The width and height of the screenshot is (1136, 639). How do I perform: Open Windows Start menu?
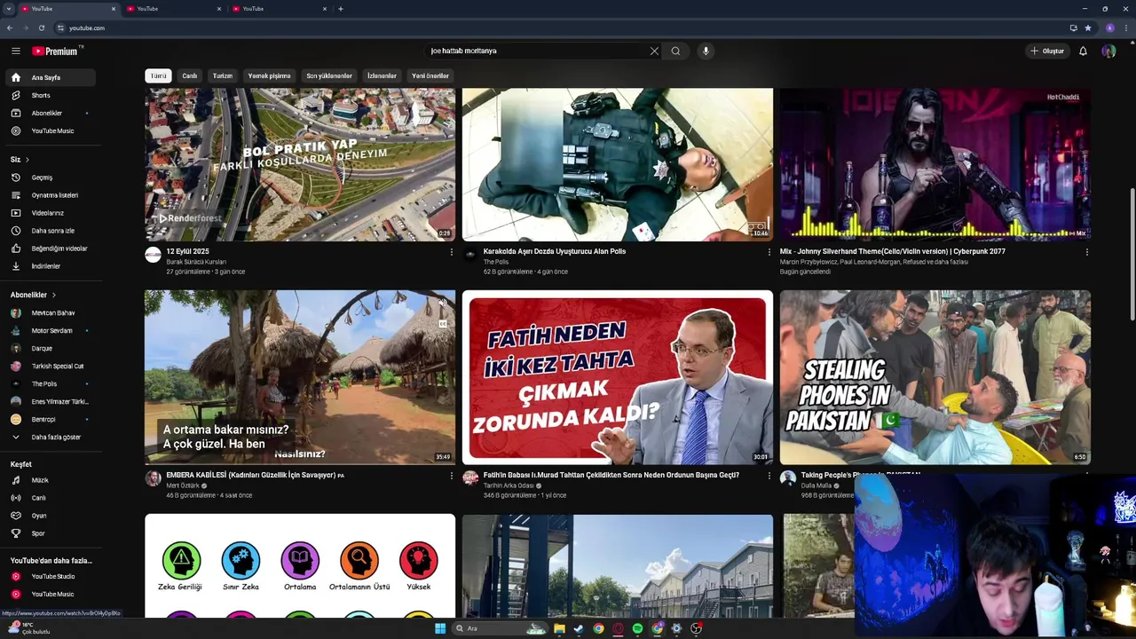tap(440, 628)
